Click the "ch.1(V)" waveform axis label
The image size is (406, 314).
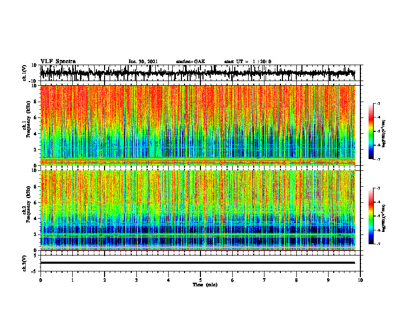(25, 73)
